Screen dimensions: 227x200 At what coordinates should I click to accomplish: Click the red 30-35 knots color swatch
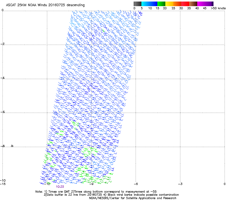pyautogui.click(x=185, y=4)
